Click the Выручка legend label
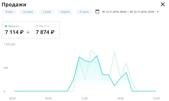 tap(14, 26)
